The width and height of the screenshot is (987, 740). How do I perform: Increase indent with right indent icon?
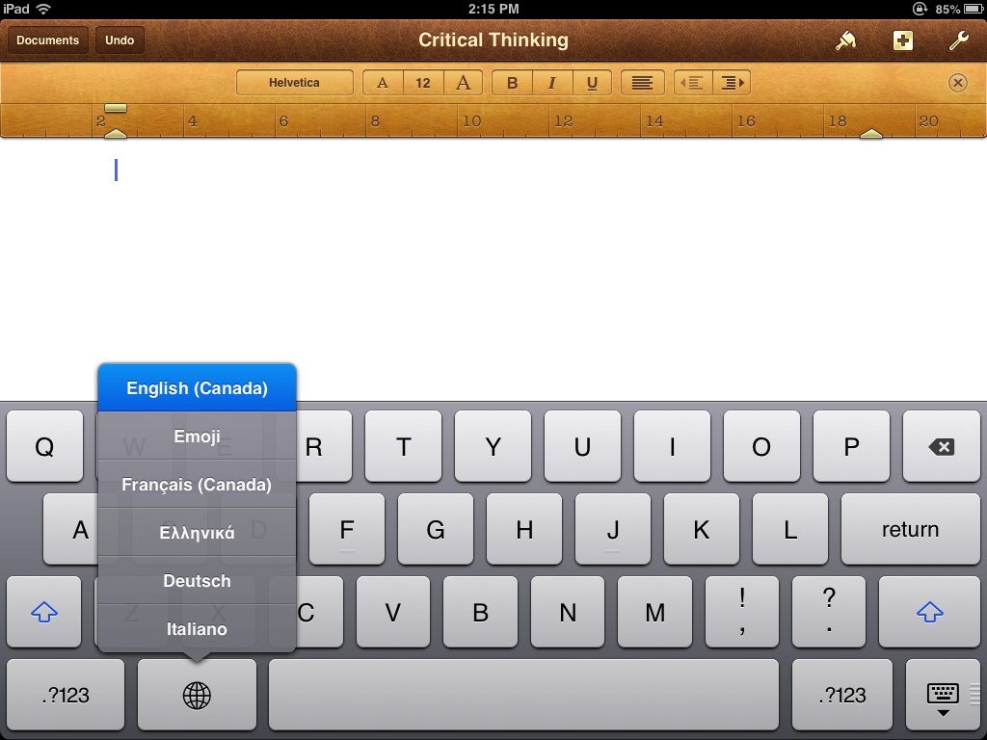tap(732, 83)
